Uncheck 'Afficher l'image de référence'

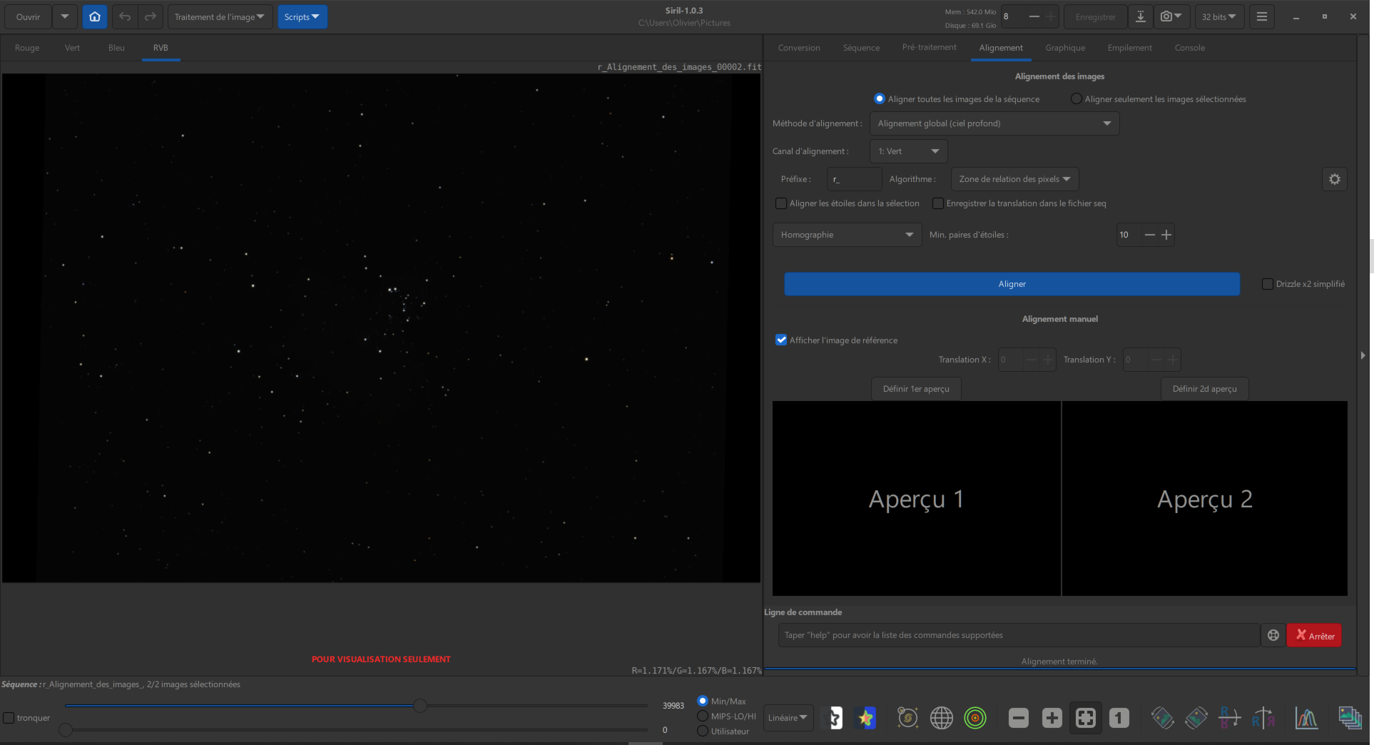pyautogui.click(x=837, y=340)
